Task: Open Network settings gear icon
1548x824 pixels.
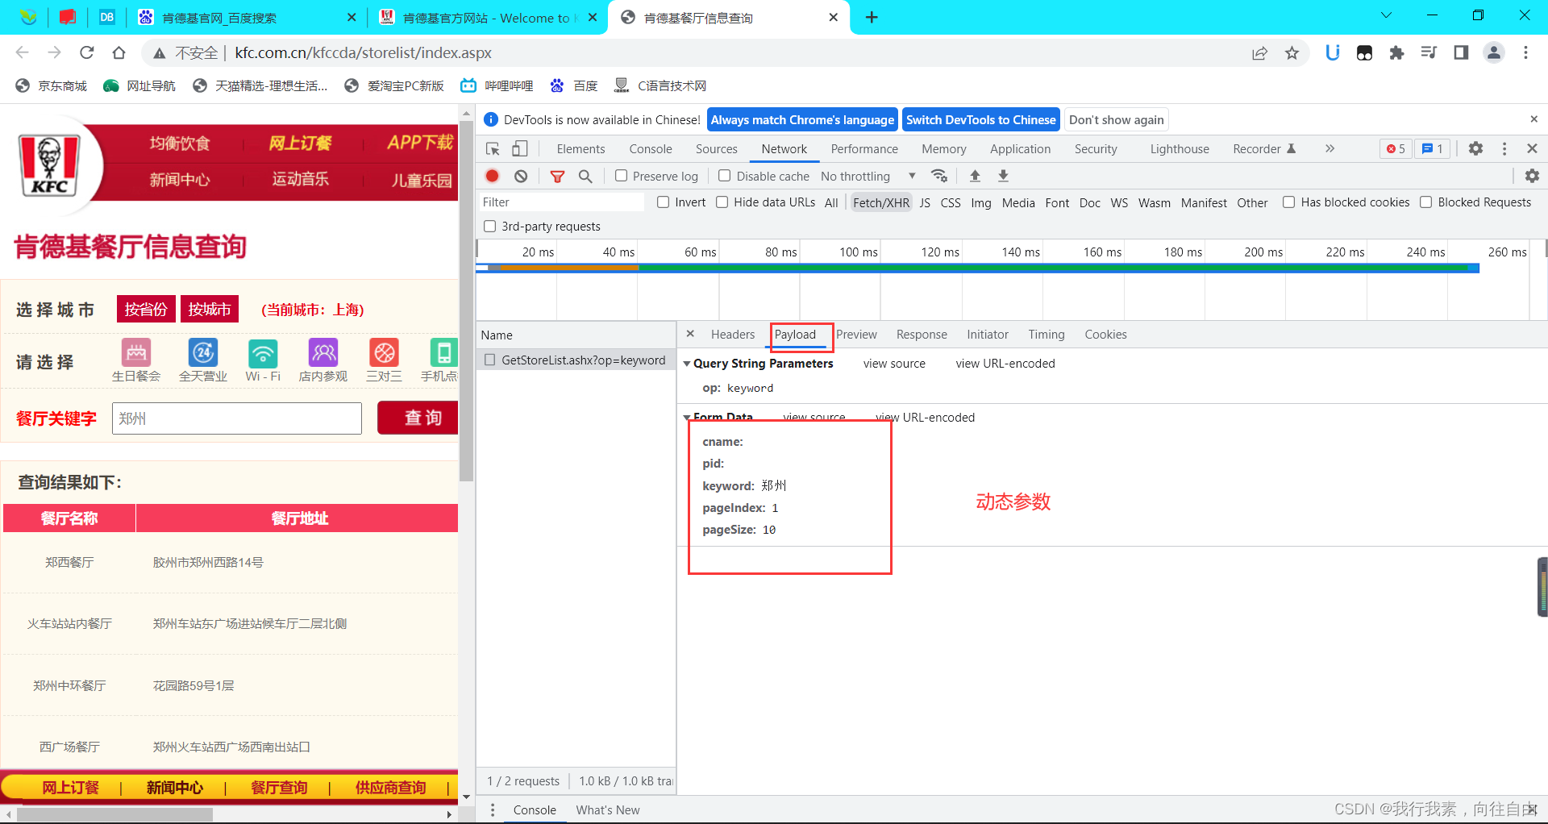Action: point(1532,176)
